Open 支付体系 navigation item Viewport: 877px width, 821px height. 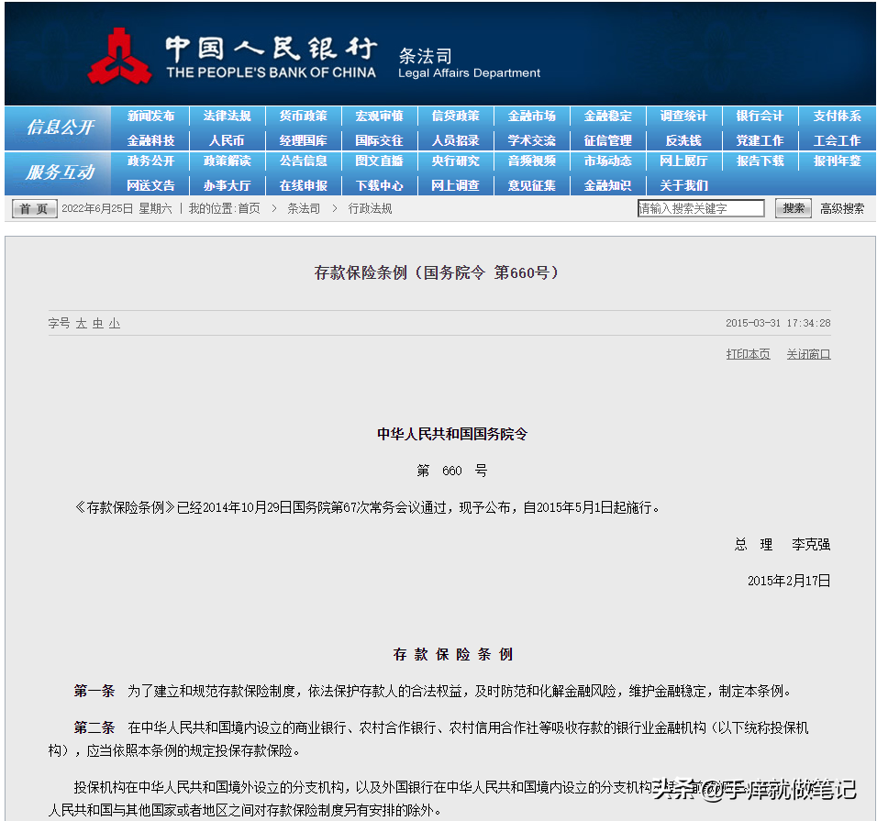(x=837, y=116)
